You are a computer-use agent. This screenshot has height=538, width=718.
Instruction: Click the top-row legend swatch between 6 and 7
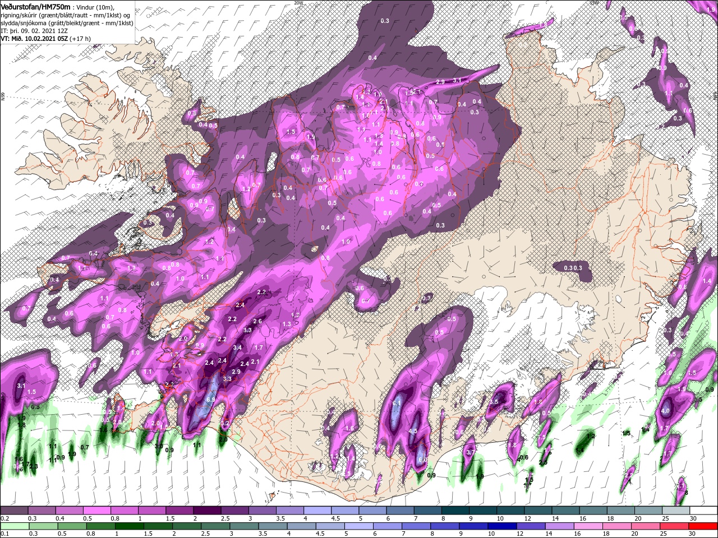click(x=399, y=511)
